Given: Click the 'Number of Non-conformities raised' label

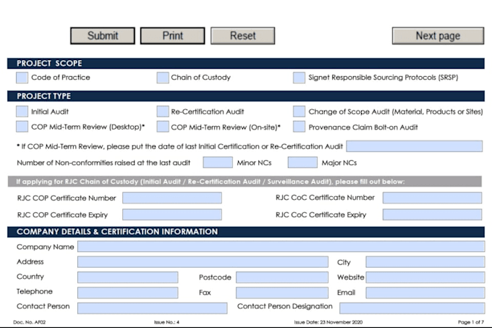Looking at the screenshot, I should pos(103,163).
